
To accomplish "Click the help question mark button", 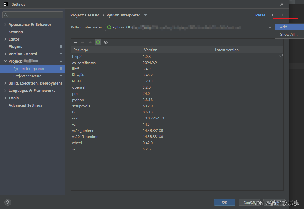I will [x=8, y=203].
